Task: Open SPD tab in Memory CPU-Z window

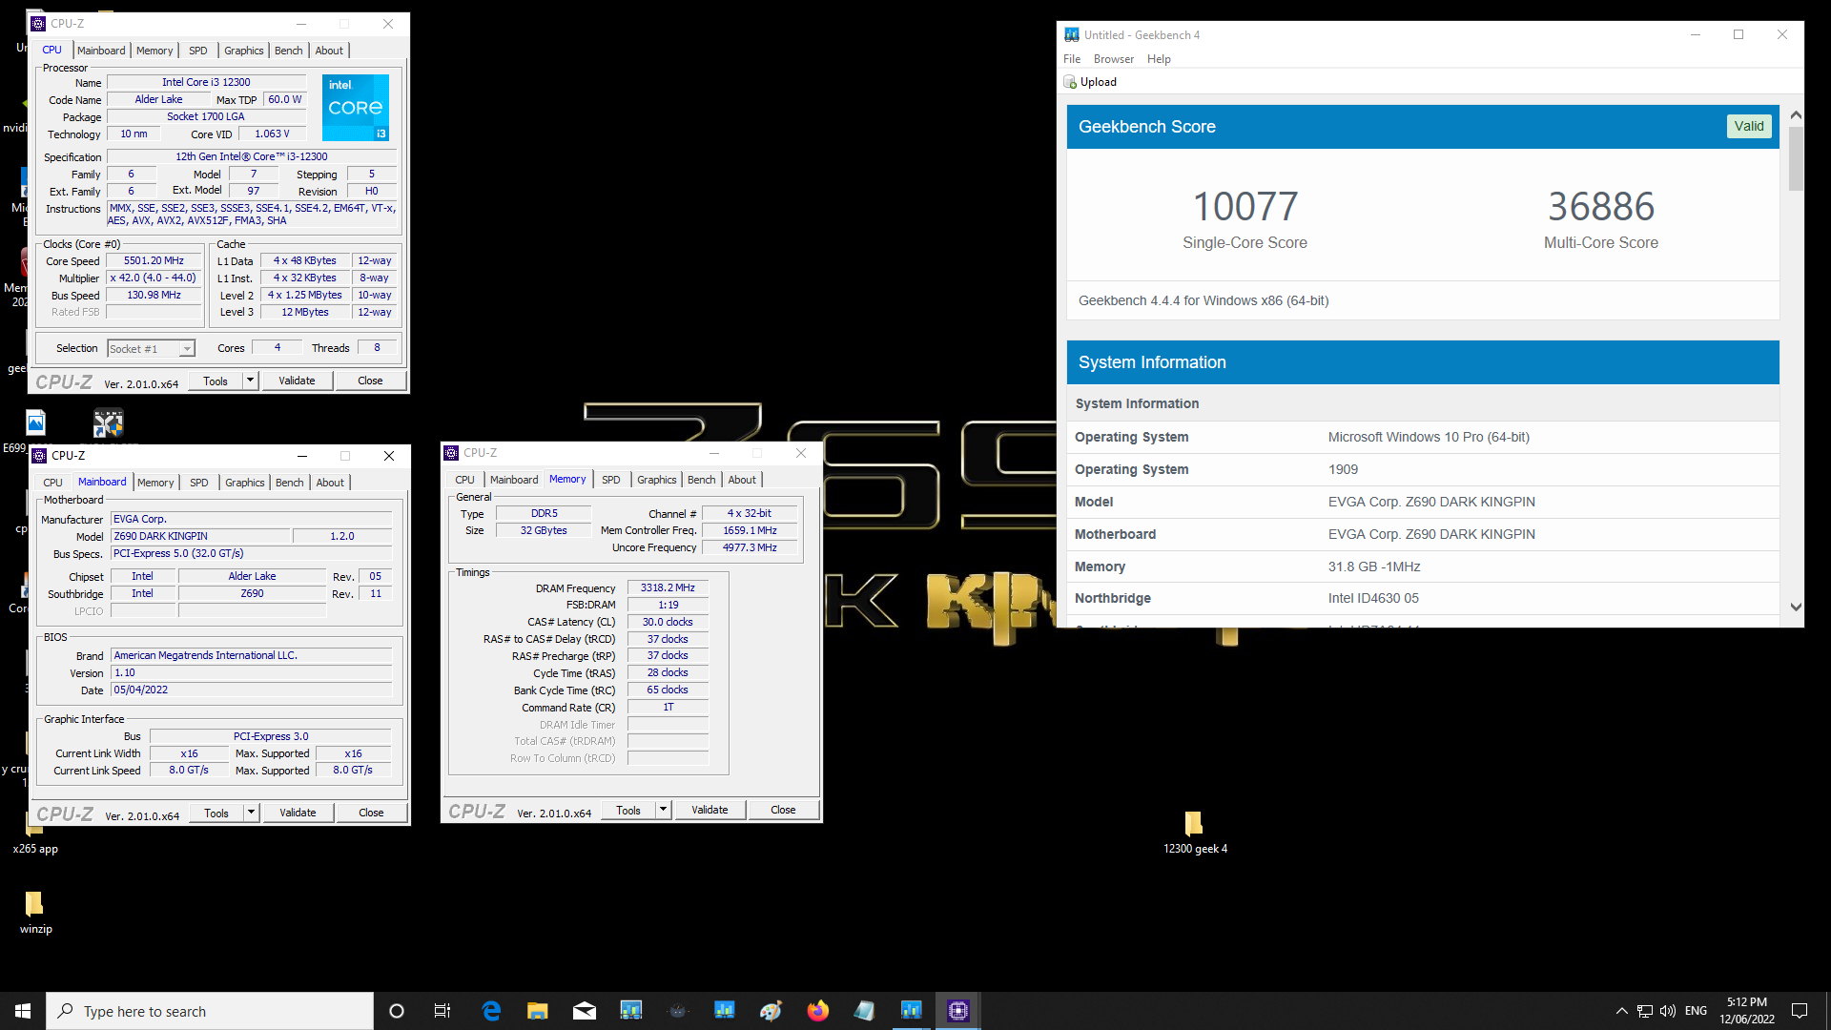Action: point(611,480)
